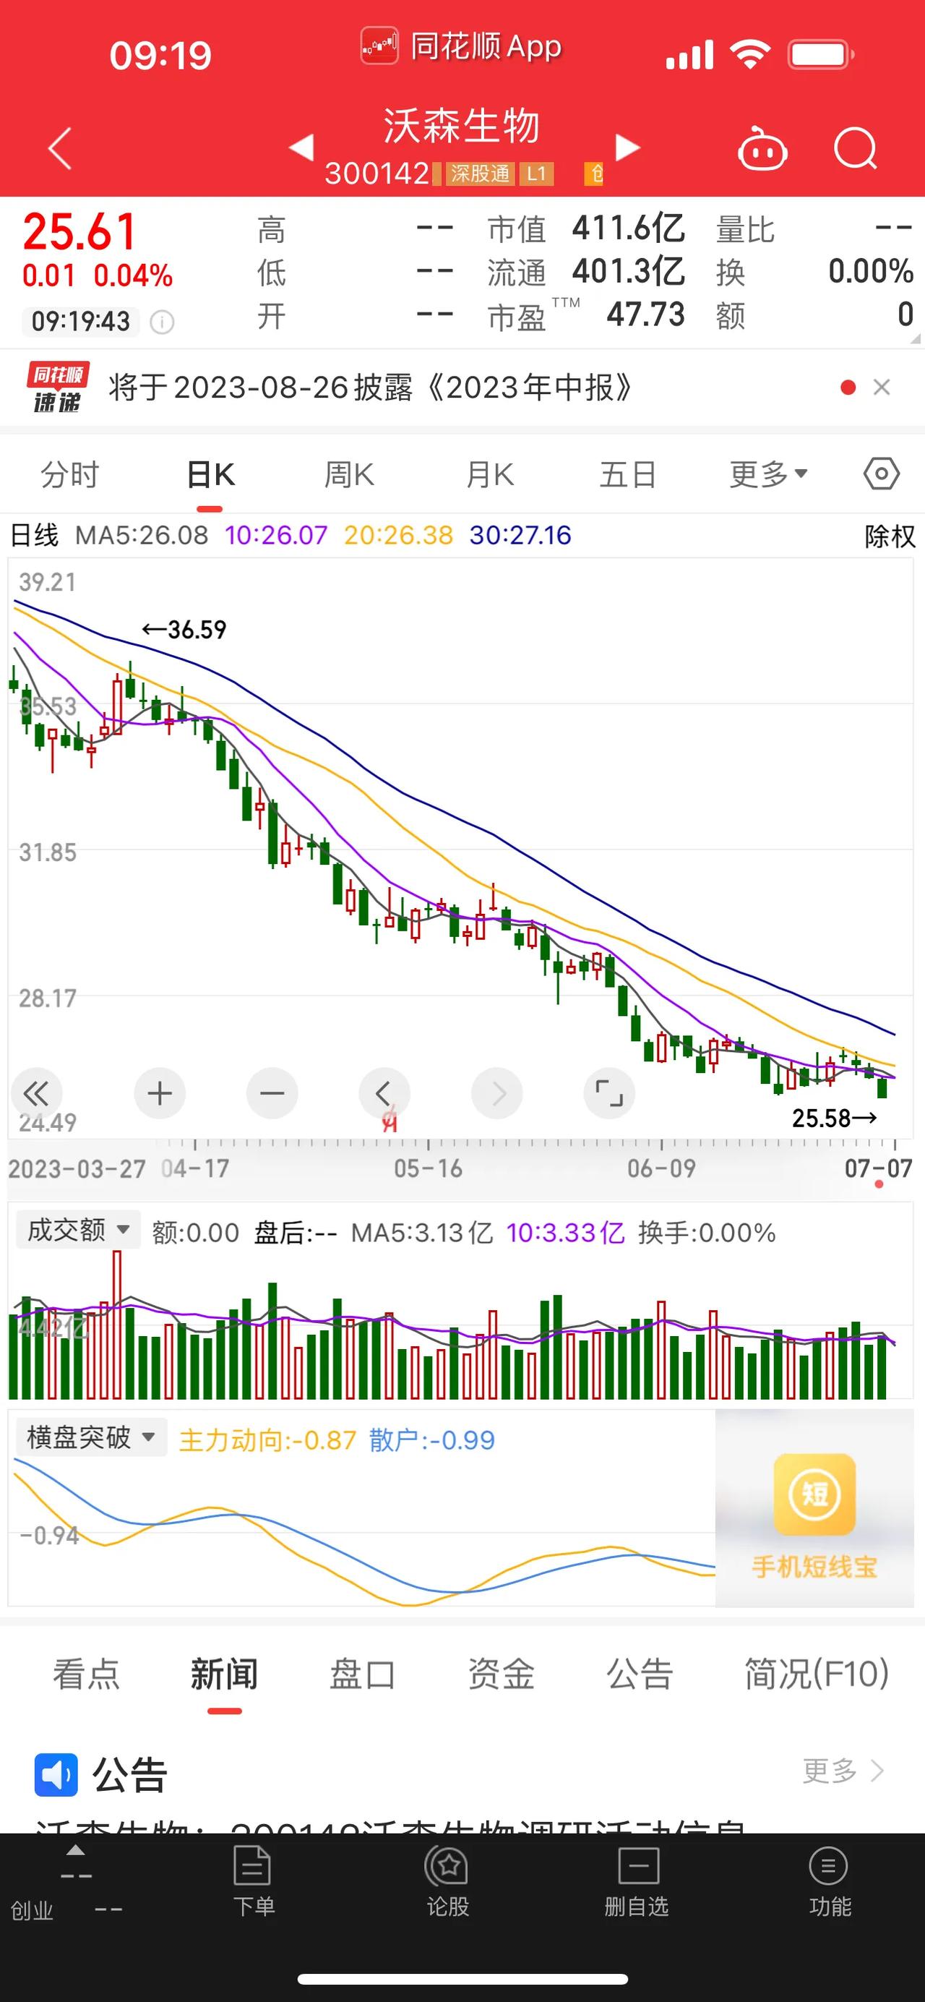Tap 散户:-0.99 label

point(432,1440)
